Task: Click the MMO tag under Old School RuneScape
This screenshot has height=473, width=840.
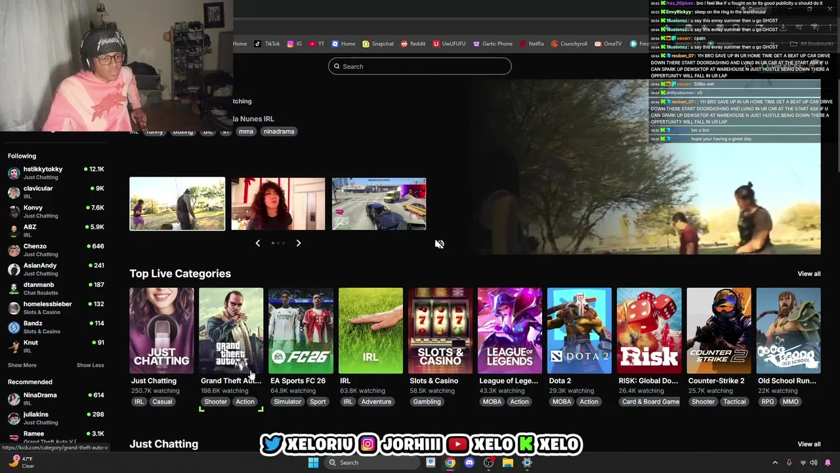Action: click(x=790, y=401)
